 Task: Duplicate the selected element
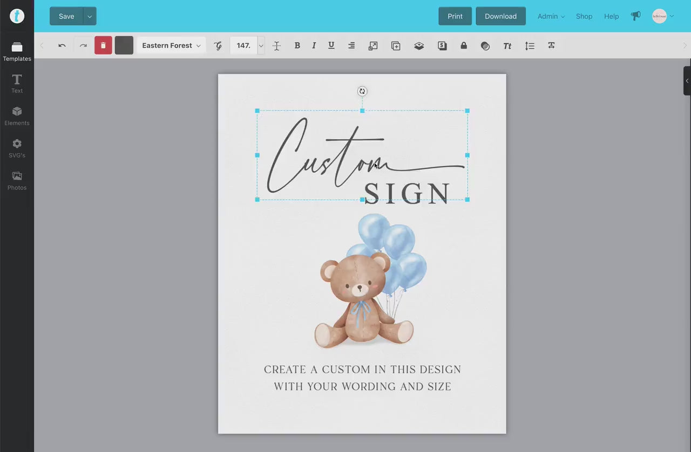tap(396, 46)
